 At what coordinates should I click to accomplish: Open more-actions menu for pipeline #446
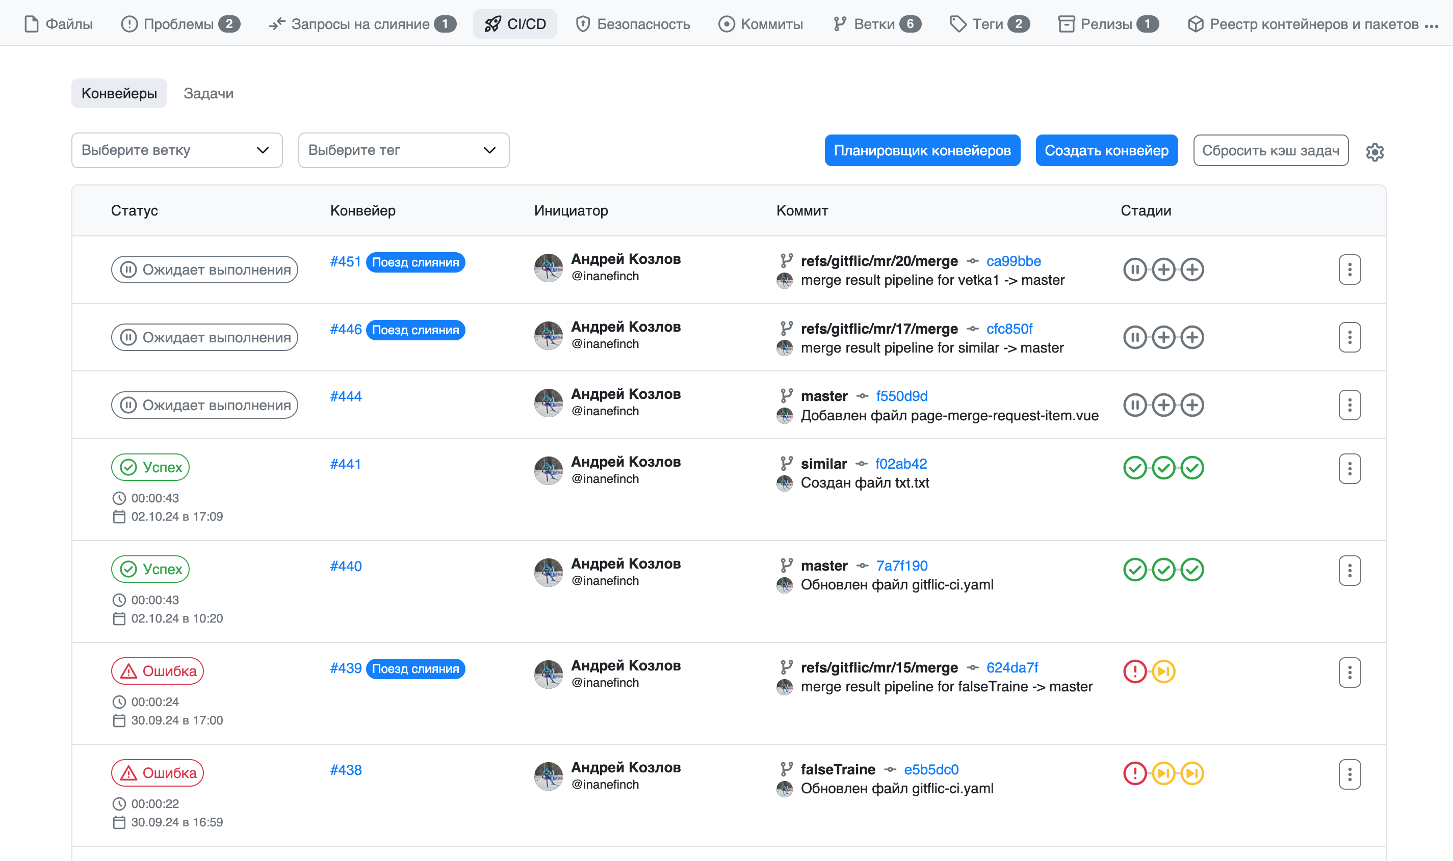(1349, 337)
